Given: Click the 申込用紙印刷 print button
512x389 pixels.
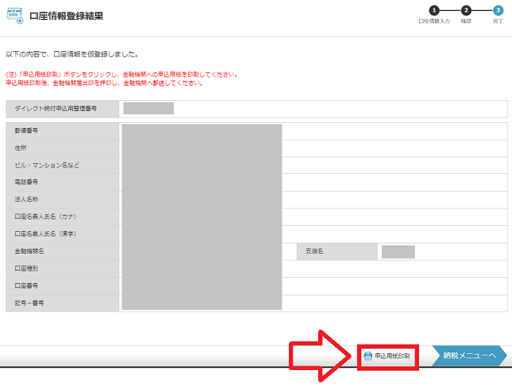Looking at the screenshot, I should pyautogui.click(x=387, y=356).
